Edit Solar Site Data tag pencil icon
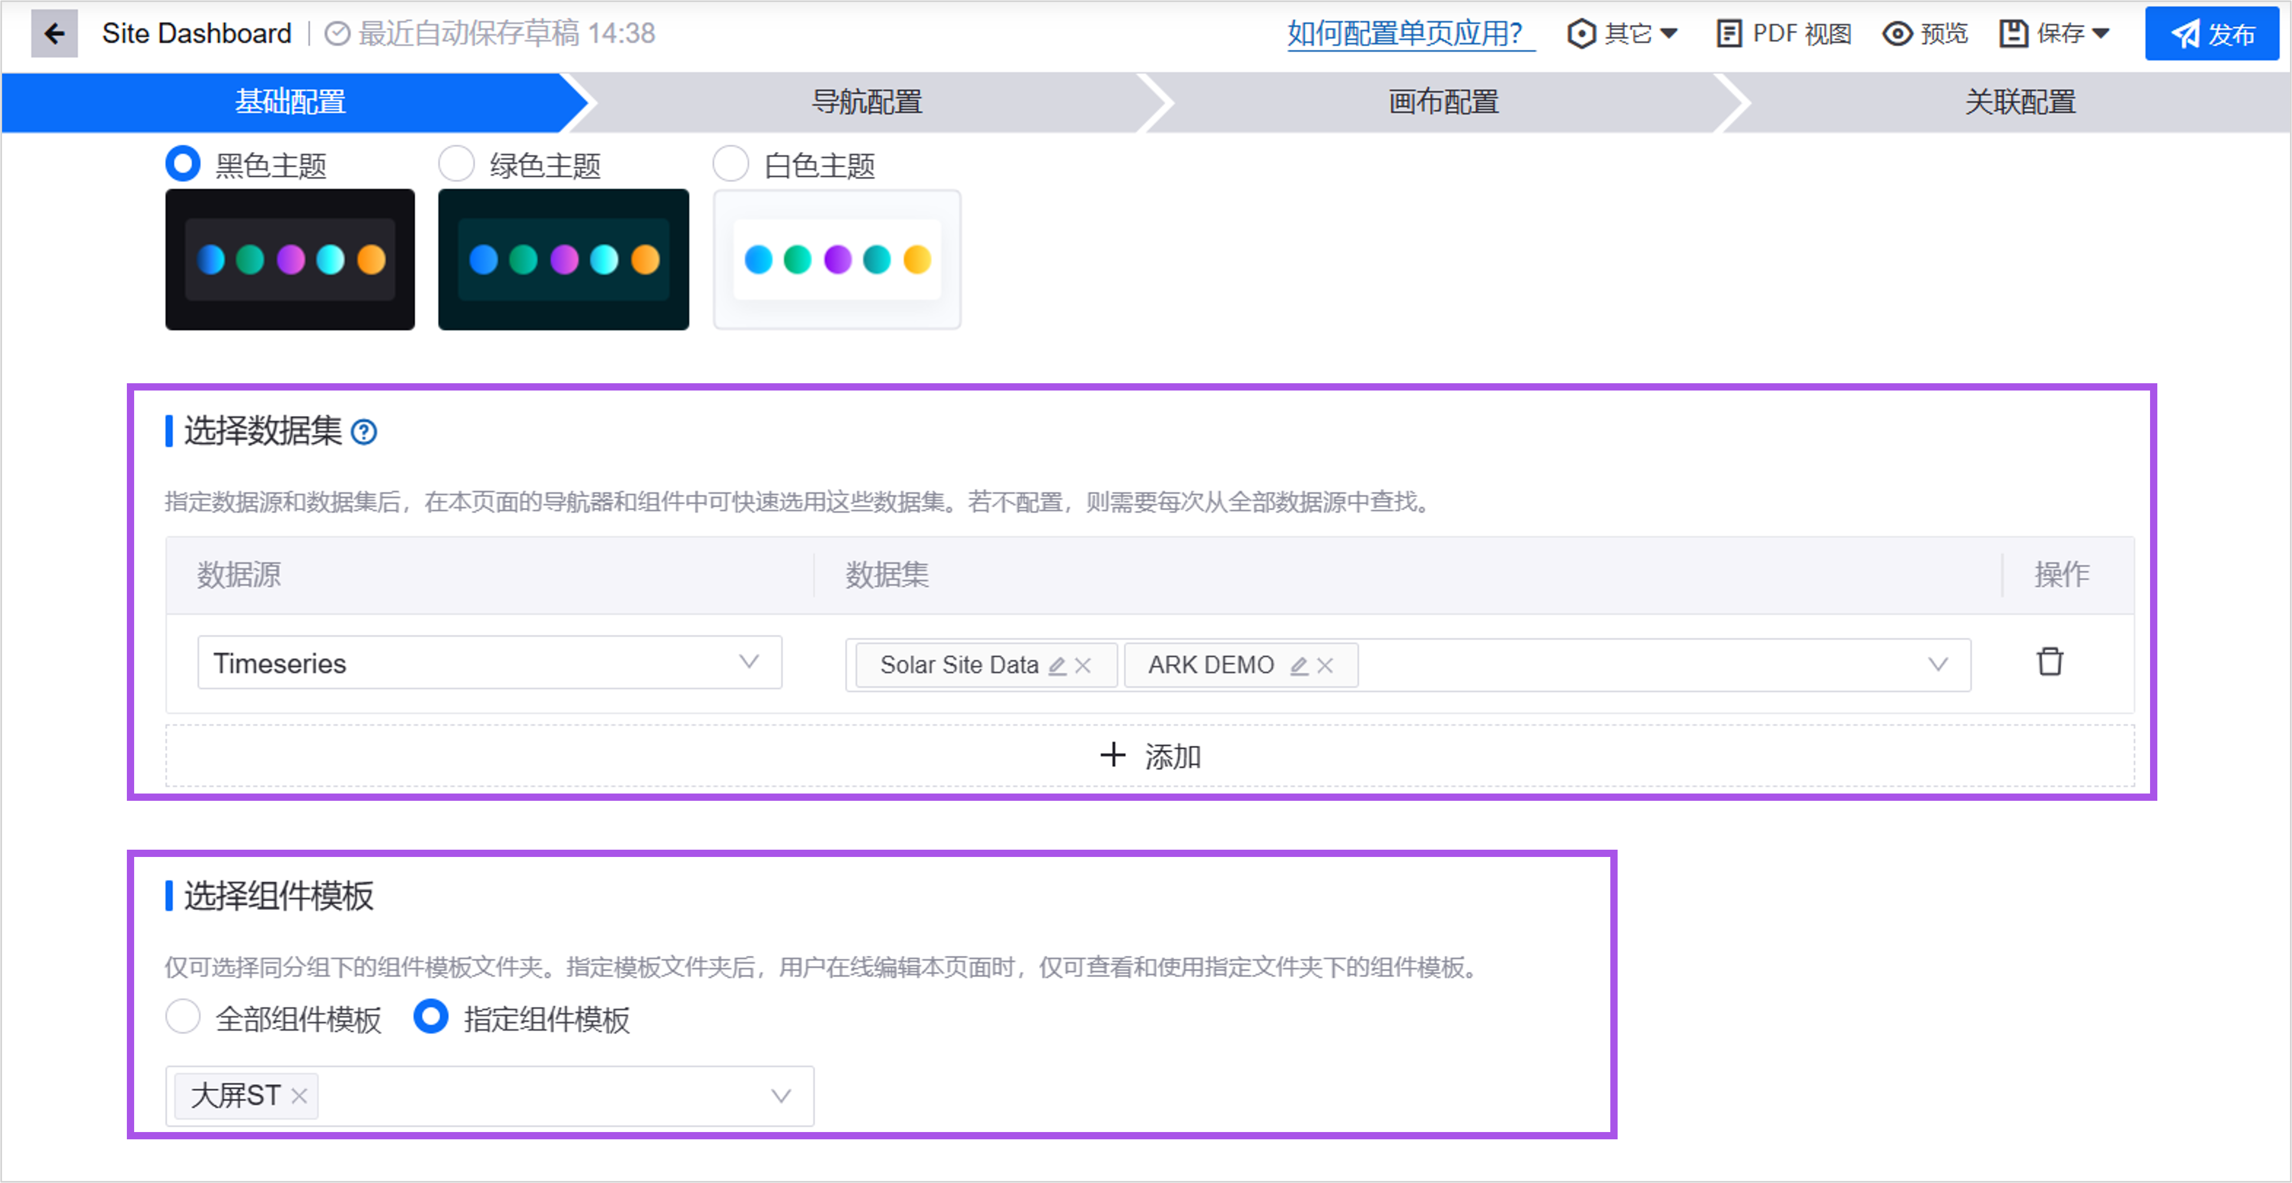This screenshot has height=1183, width=2292. 1057,666
